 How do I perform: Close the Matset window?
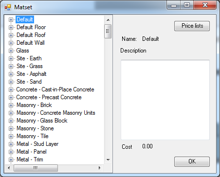click(205, 5)
